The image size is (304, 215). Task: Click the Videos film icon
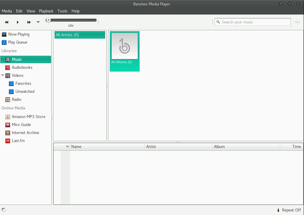(8, 76)
